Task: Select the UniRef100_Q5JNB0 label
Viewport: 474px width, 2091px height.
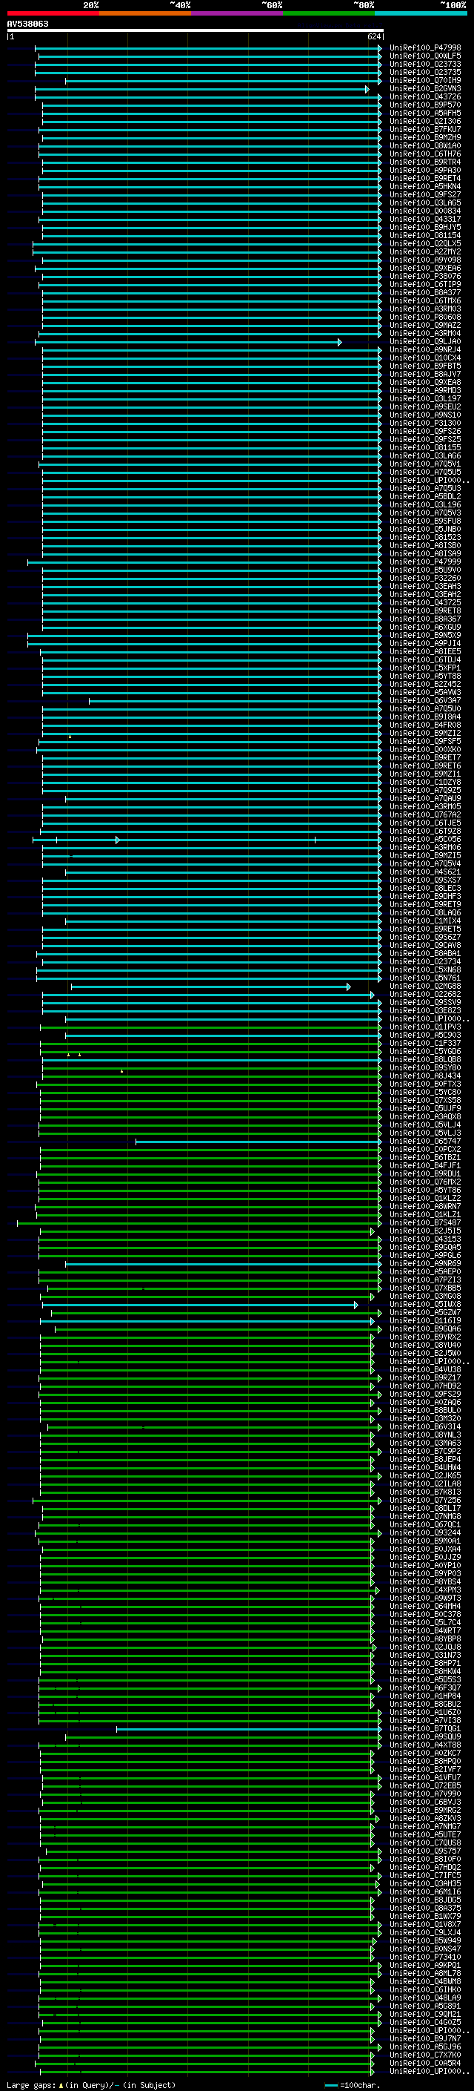Action: tap(425, 530)
